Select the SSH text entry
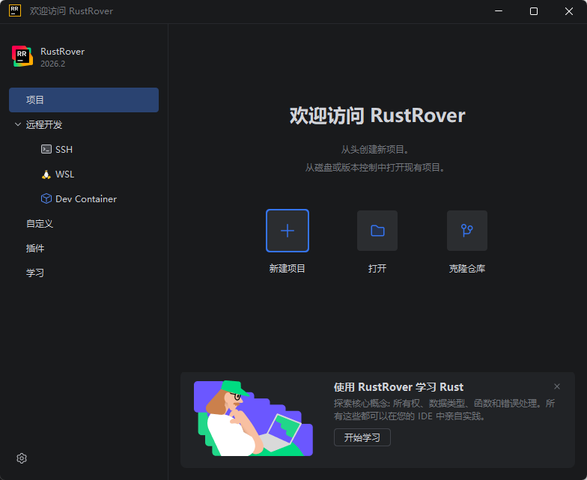This screenshot has height=480, width=587. click(x=64, y=150)
